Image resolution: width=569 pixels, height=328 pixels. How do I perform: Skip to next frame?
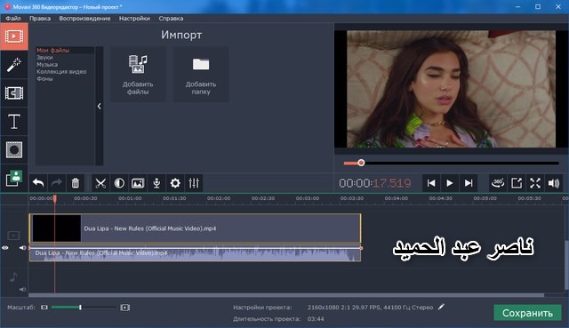click(469, 183)
